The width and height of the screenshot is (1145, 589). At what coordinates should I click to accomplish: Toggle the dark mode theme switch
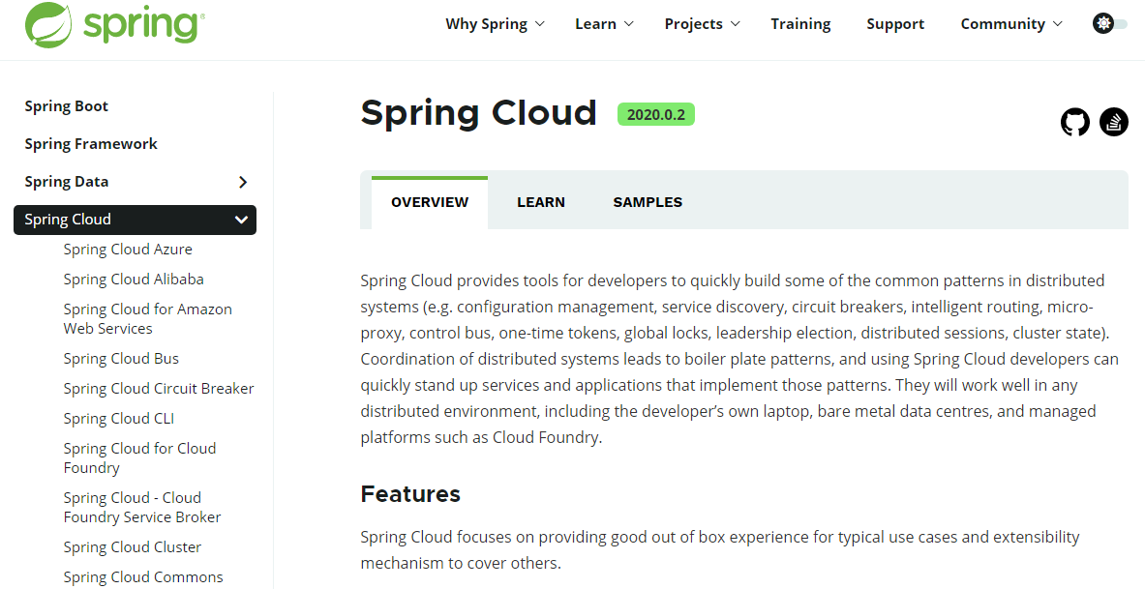pyautogui.click(x=1110, y=23)
